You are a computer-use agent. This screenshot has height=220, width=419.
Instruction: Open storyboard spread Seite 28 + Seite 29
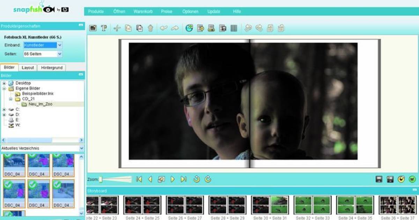tap(227, 205)
